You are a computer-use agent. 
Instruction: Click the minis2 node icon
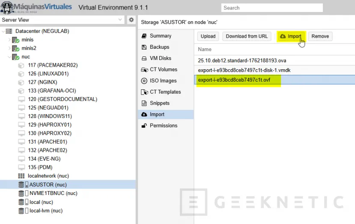pyautogui.click(x=15, y=48)
